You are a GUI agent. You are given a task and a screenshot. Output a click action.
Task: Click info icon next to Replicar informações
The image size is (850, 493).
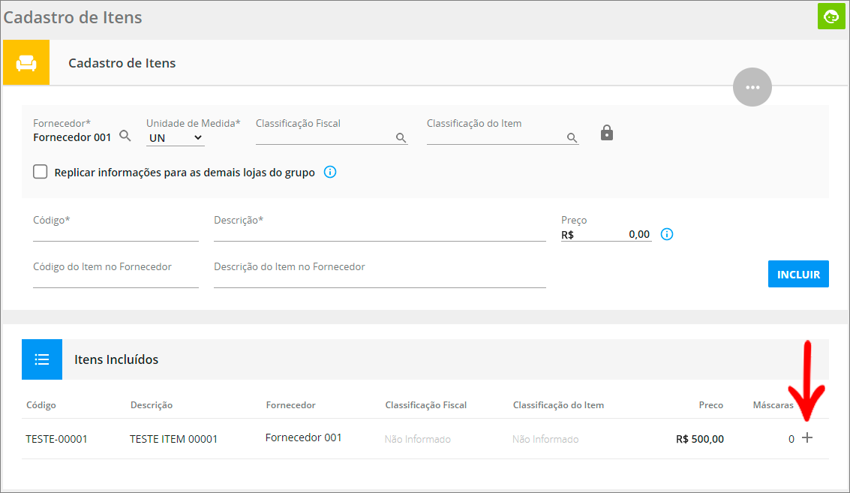(x=329, y=172)
